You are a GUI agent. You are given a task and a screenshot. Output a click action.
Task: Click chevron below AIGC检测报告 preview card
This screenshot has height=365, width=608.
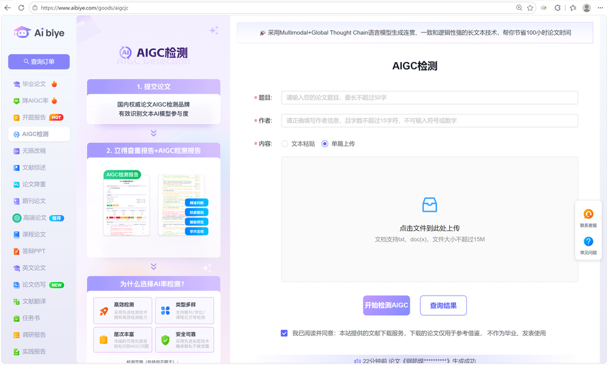pos(154,266)
